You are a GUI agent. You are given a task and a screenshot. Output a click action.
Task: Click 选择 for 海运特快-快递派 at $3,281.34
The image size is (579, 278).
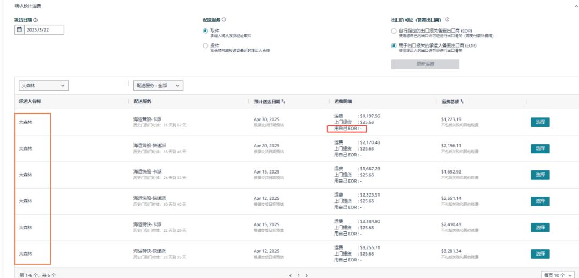pyautogui.click(x=540, y=254)
